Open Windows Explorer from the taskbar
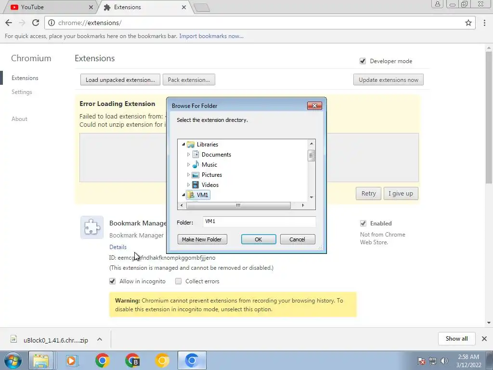The width and height of the screenshot is (493, 370). pyautogui.click(x=41, y=360)
